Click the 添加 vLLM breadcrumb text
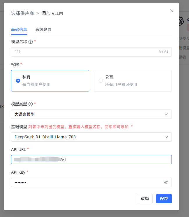Viewport: 189px width, 217px height. tap(52, 13)
